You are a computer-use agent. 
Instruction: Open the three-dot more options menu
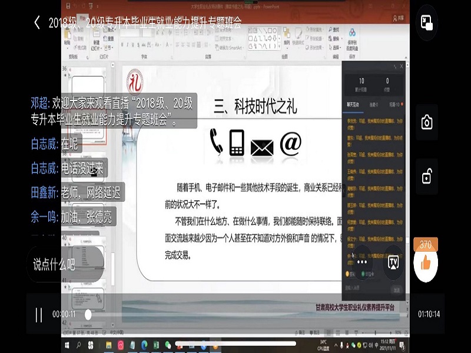point(361,261)
